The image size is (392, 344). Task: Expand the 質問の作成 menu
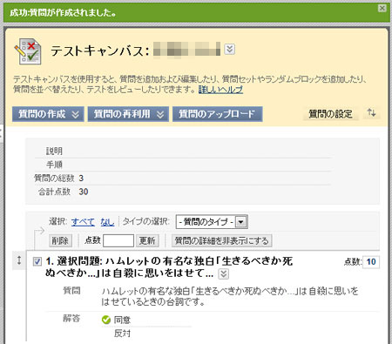(x=48, y=114)
